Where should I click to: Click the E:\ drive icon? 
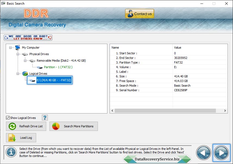pos(32,80)
